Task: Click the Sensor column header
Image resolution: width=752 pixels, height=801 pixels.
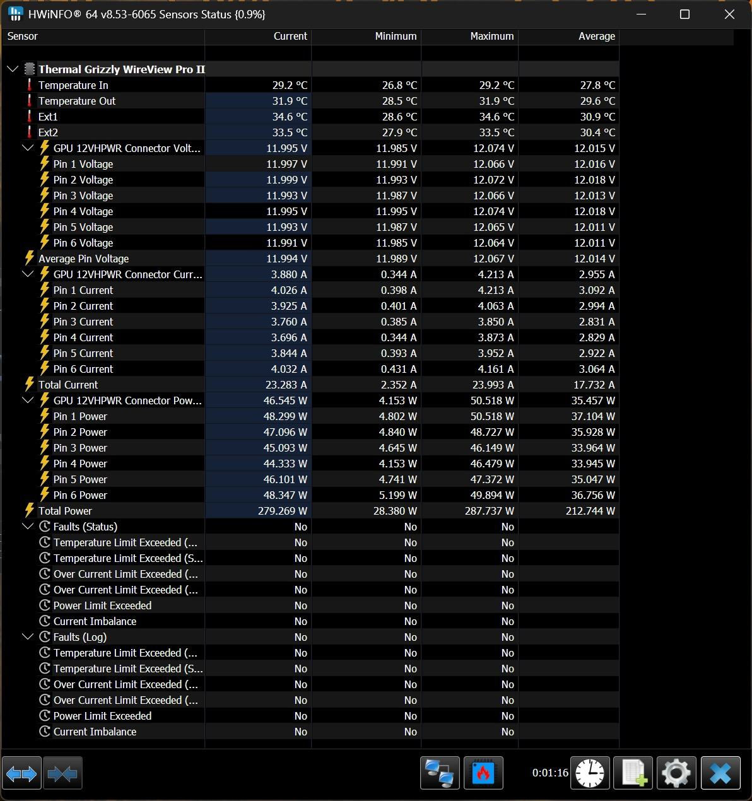Action: 103,37
